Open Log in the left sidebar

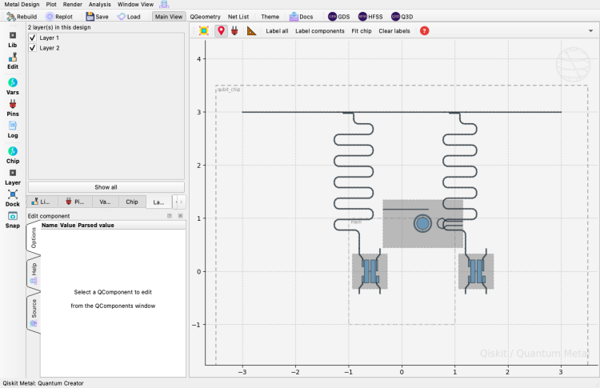(x=13, y=130)
